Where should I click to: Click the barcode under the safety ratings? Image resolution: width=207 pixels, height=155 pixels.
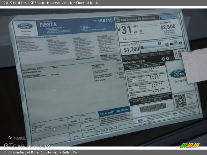point(153,107)
